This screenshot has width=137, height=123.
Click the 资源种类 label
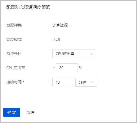[14, 25]
